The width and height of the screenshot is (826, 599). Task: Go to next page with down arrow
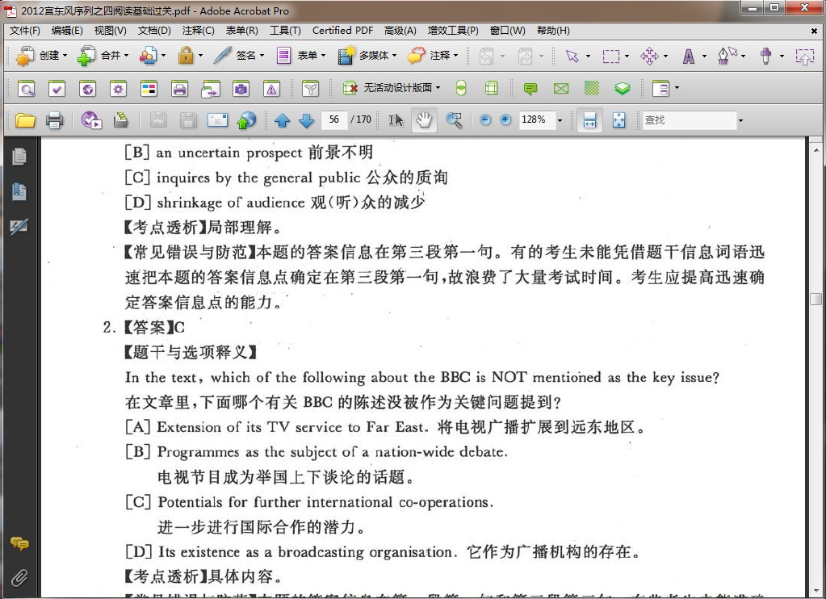point(306,120)
